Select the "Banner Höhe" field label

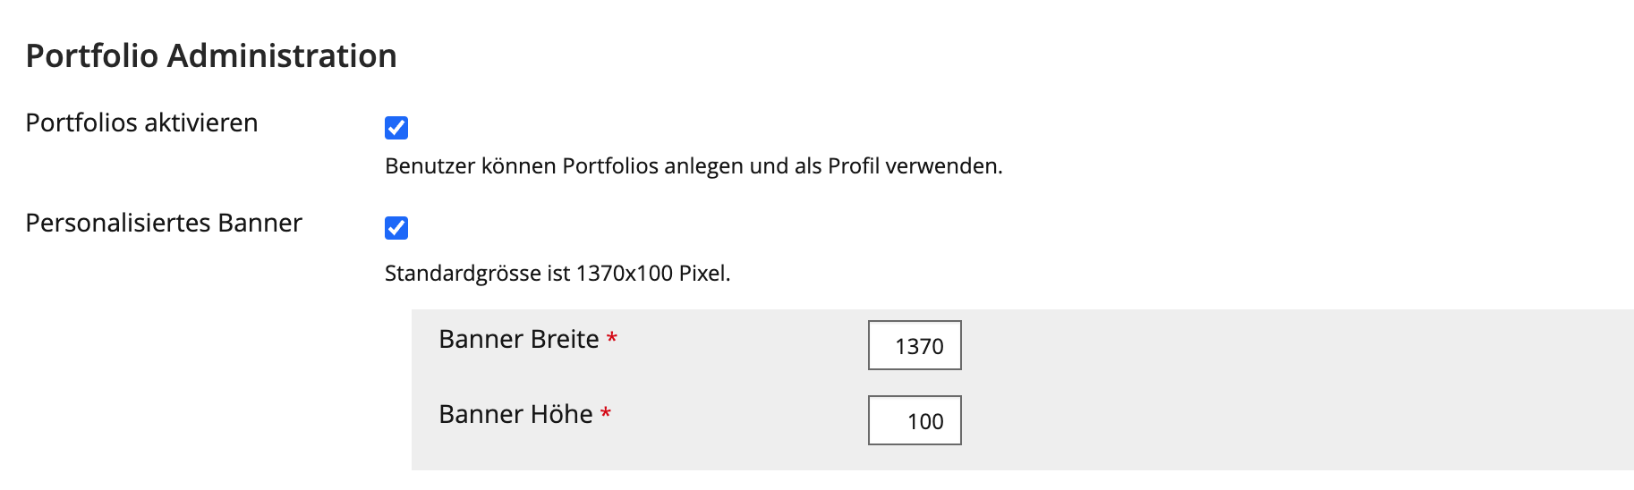[515, 414]
